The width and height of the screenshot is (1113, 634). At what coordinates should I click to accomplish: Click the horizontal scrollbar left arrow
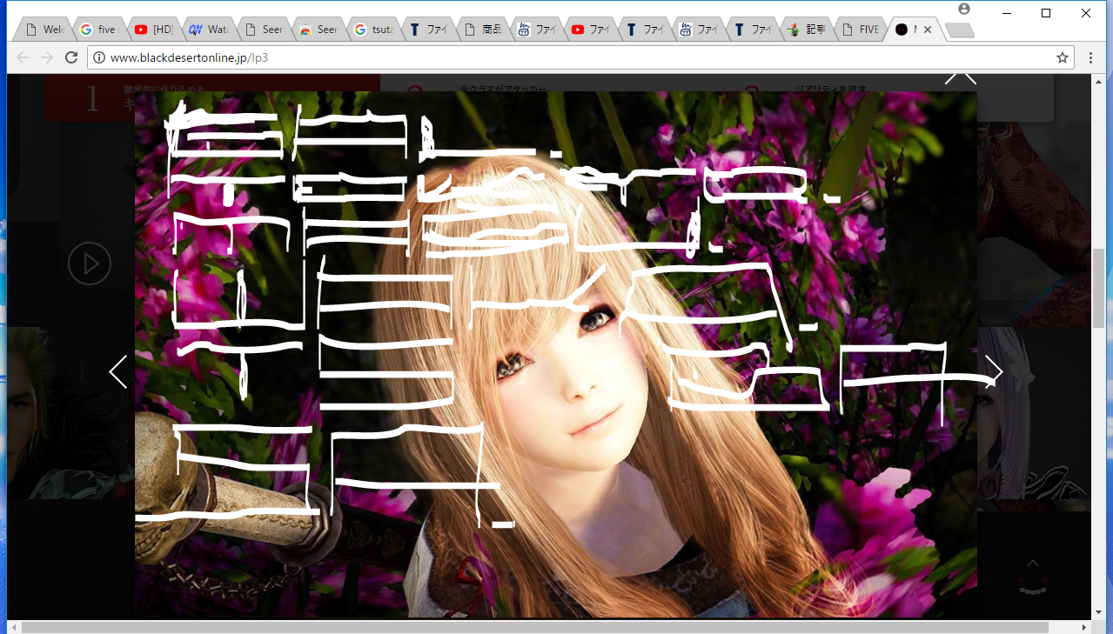click(14, 627)
